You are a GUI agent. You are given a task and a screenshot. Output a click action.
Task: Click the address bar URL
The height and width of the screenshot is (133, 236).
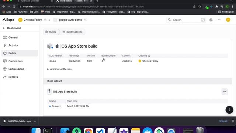coord(84,7)
